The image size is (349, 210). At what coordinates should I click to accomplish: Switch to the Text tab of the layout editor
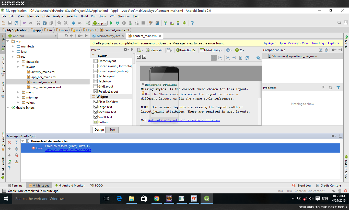(112, 130)
